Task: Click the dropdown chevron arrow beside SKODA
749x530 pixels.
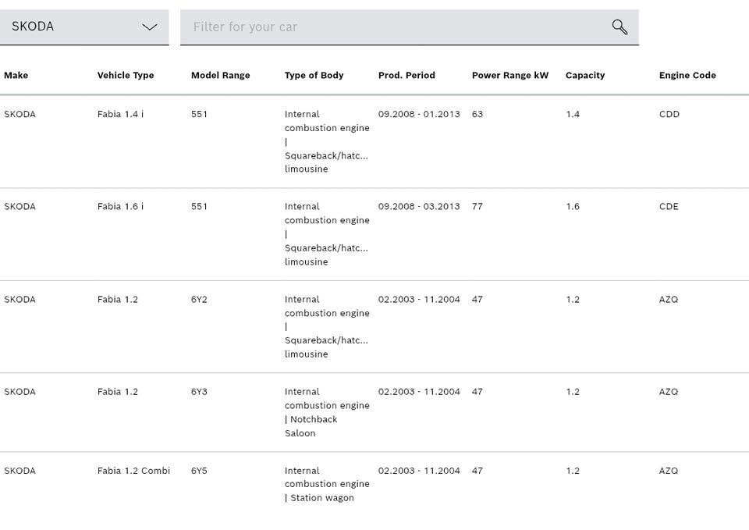Action: tap(150, 27)
